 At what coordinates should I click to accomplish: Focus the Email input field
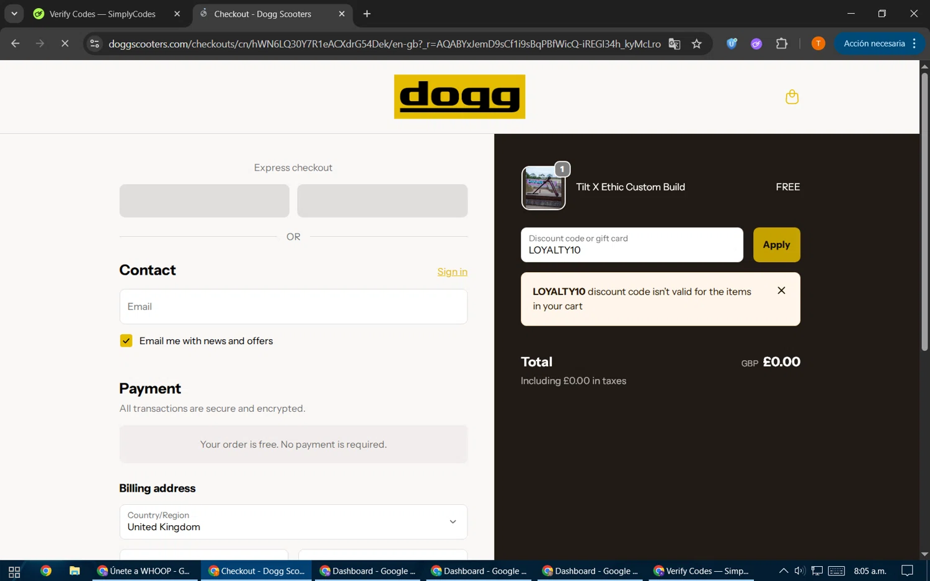coord(293,306)
